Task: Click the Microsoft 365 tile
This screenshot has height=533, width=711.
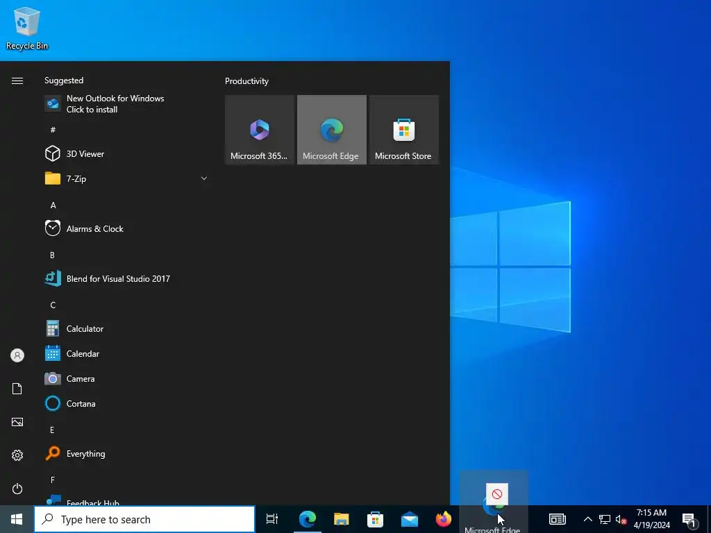Action: [260, 130]
